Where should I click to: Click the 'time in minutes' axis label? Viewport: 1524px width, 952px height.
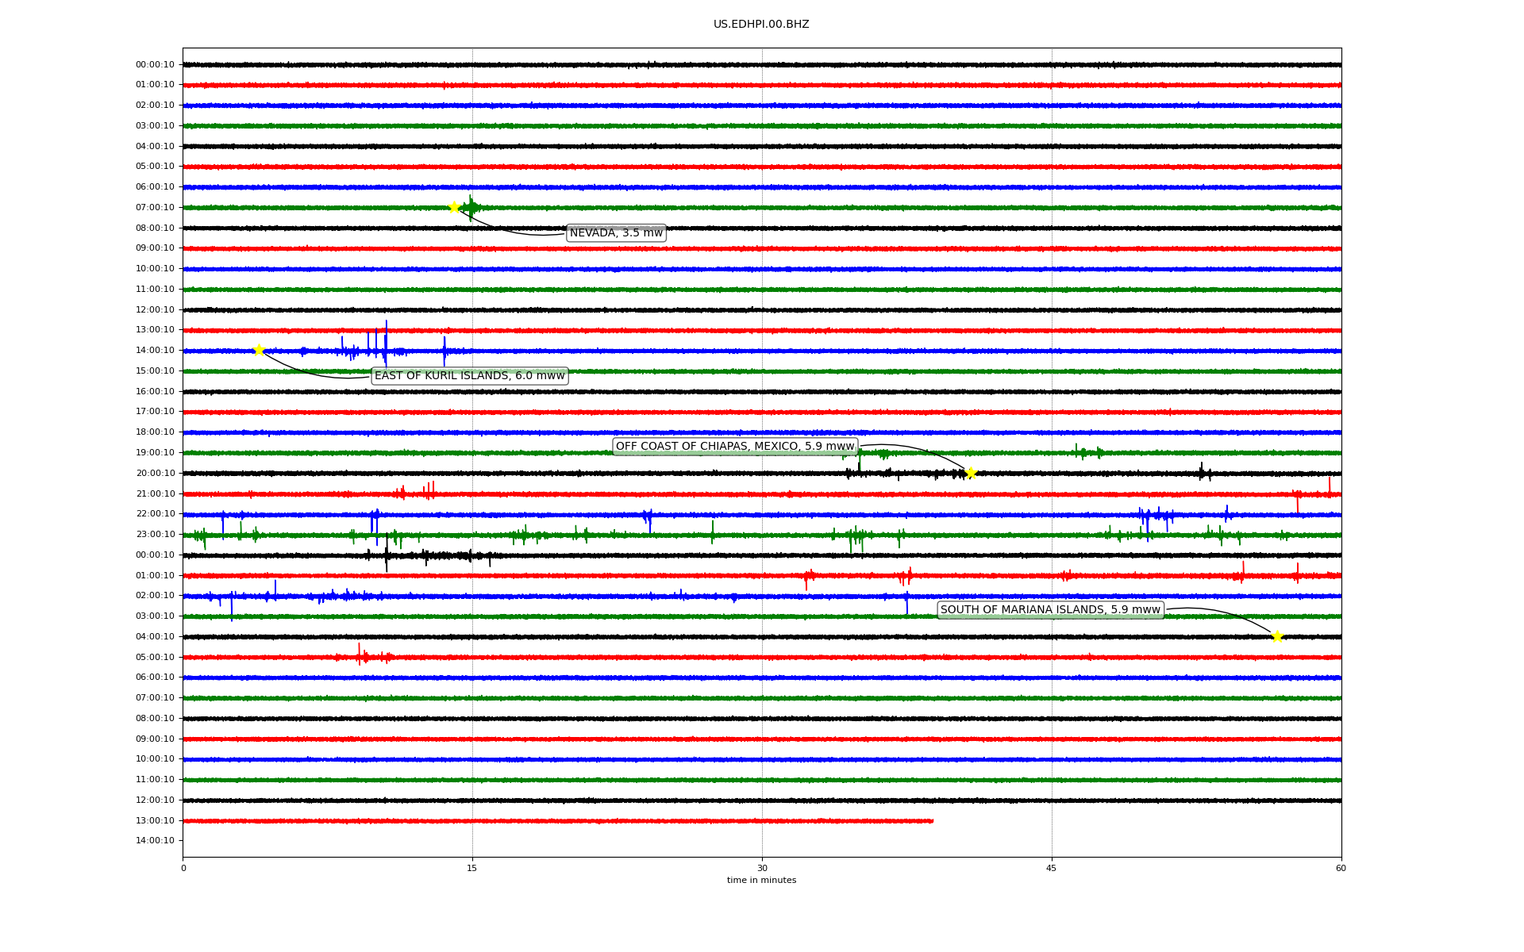761,880
